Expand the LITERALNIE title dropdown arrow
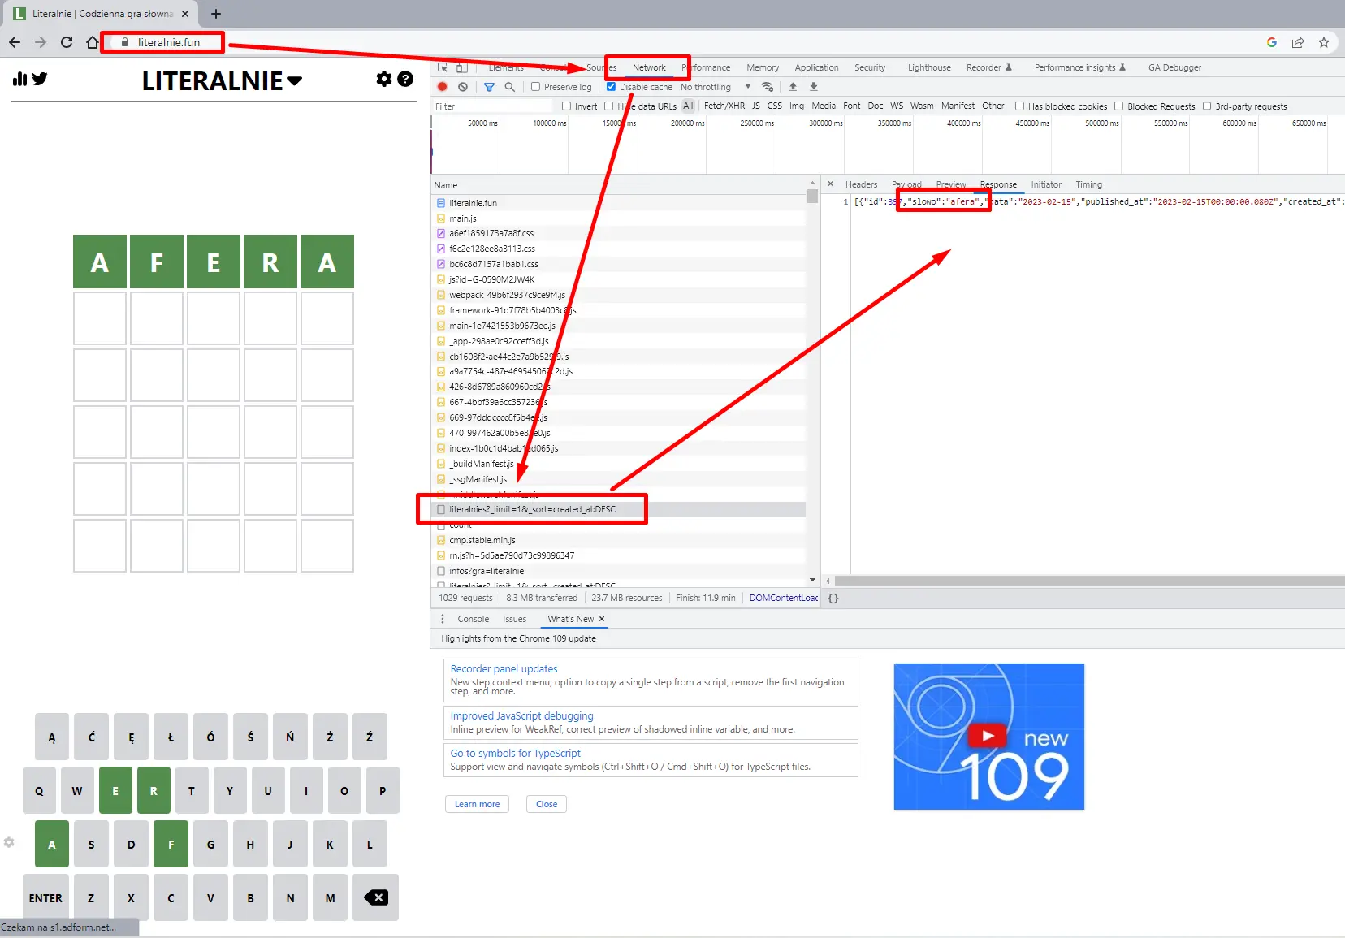 295,80
